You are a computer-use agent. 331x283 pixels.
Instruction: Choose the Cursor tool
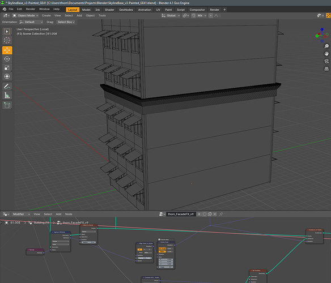pyautogui.click(x=7, y=40)
